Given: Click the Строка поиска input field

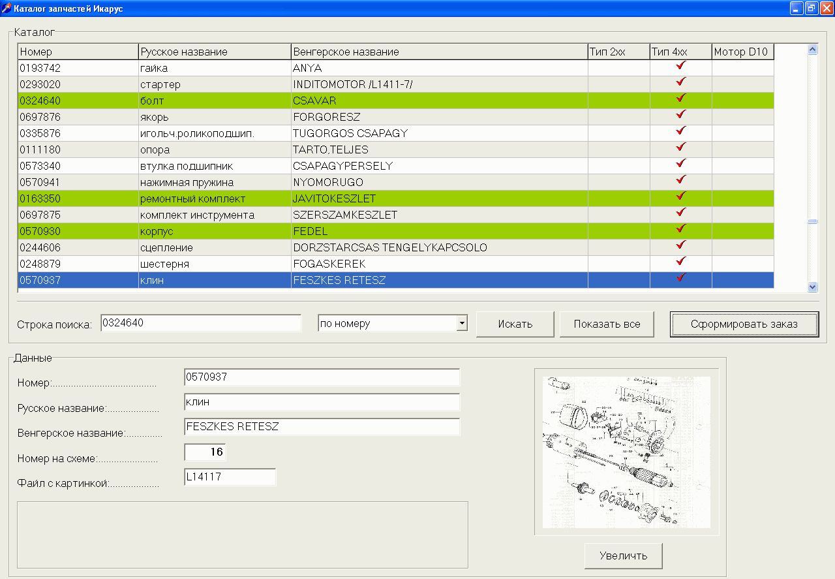Looking at the screenshot, I should point(201,323).
